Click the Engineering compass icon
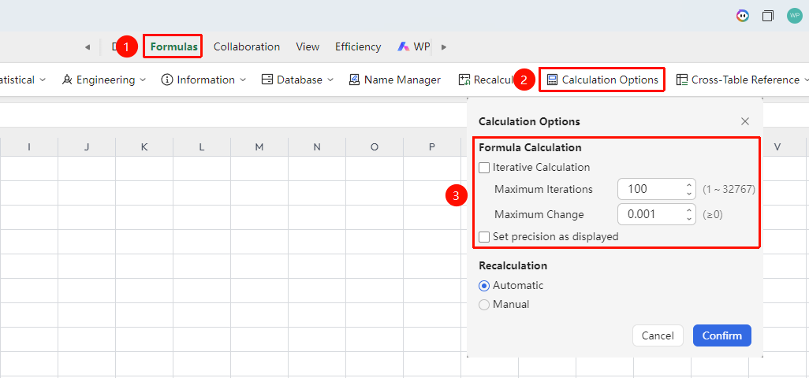Viewport: 809px width, 378px height. [67, 80]
